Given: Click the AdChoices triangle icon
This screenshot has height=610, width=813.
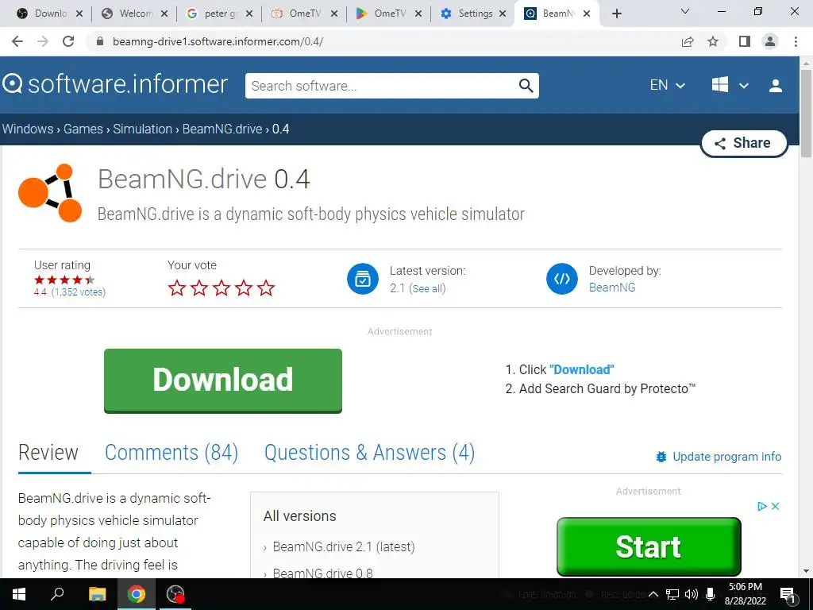Looking at the screenshot, I should point(761,506).
